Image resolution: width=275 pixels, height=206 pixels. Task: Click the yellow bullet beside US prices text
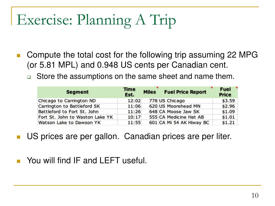pyautogui.click(x=19, y=137)
